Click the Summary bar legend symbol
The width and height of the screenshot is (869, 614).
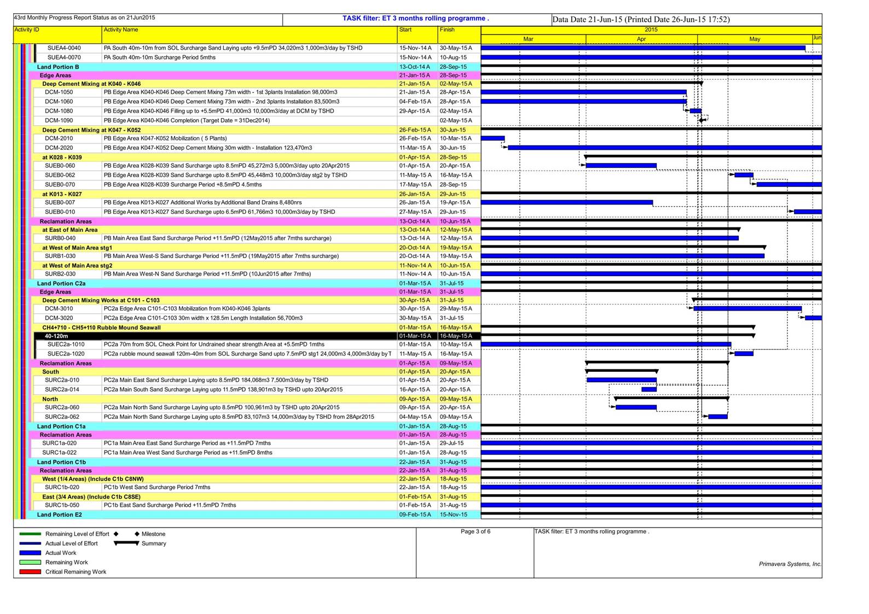126,543
